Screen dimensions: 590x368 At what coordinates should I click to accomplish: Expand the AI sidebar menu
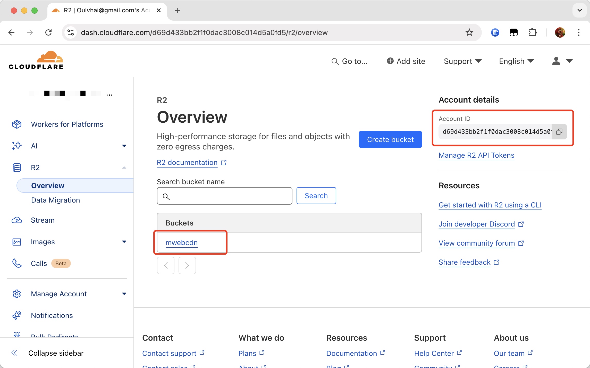[124, 146]
